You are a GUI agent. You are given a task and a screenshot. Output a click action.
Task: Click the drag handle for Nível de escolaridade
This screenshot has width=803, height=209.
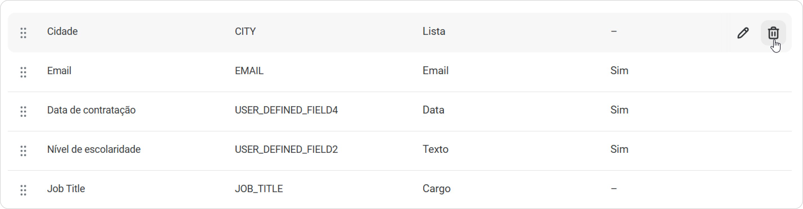point(23,151)
